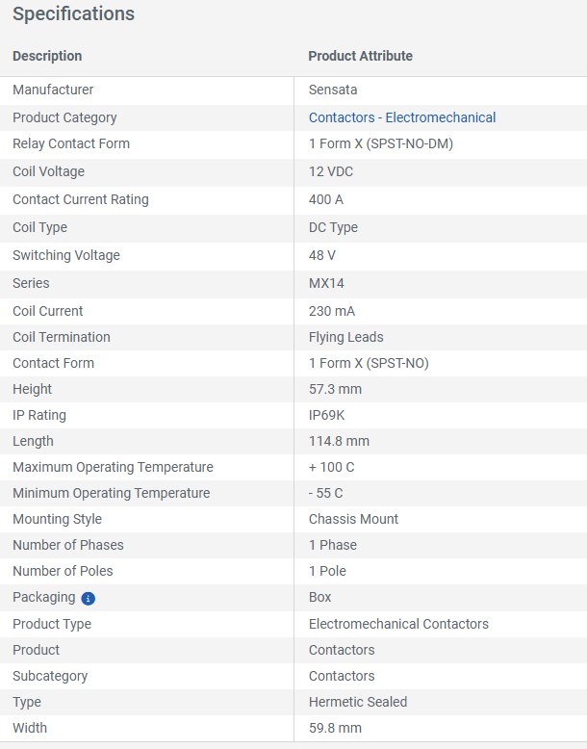This screenshot has width=587, height=749.
Task: Click the Flying Leads termination value
Action: 346,337
